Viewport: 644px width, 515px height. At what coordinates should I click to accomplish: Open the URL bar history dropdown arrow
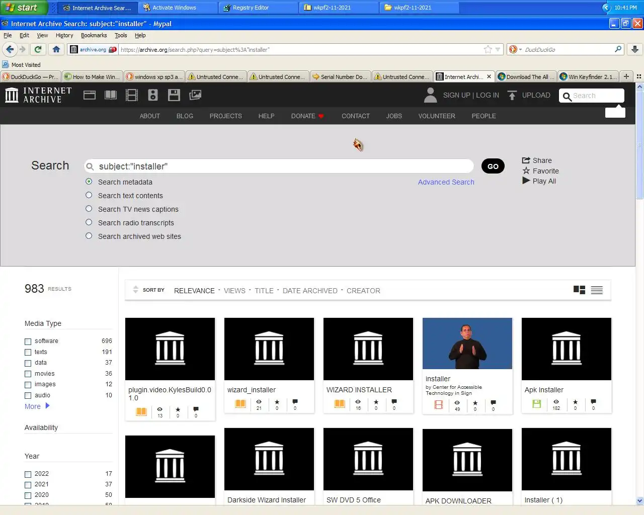point(498,49)
